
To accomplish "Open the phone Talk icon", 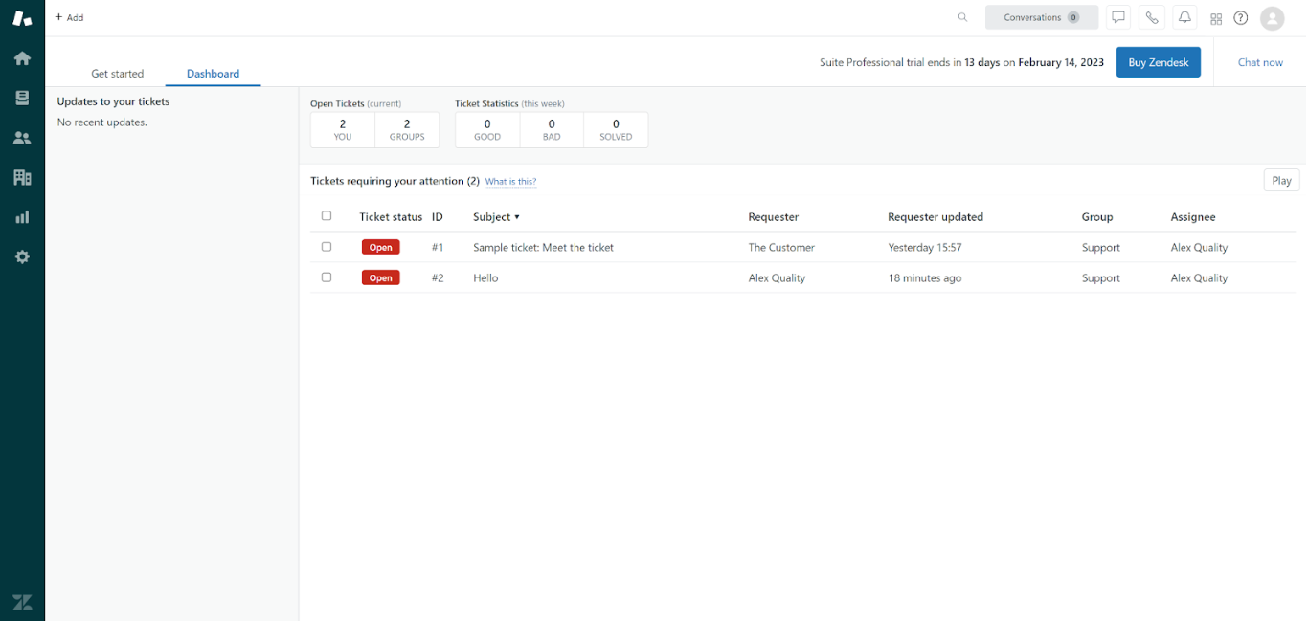I will pos(1151,17).
